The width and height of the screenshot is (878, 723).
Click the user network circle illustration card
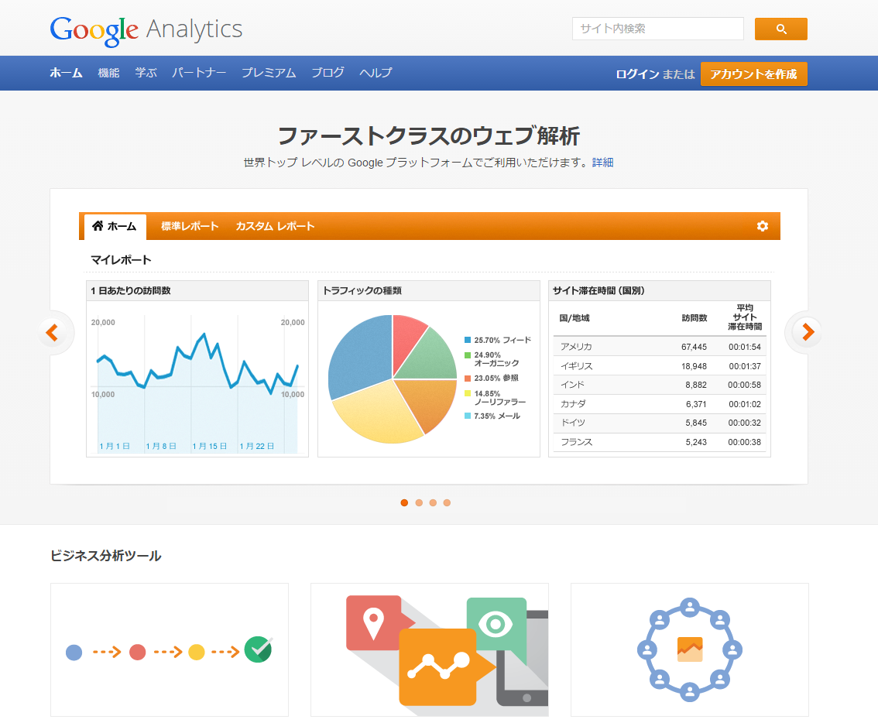click(689, 649)
